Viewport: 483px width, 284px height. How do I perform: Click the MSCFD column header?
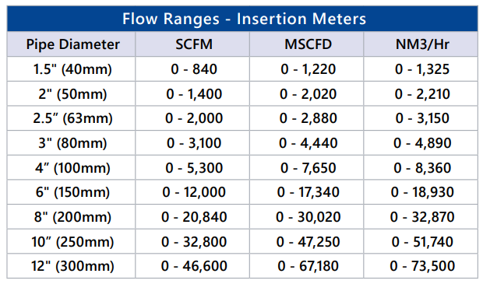click(308, 44)
